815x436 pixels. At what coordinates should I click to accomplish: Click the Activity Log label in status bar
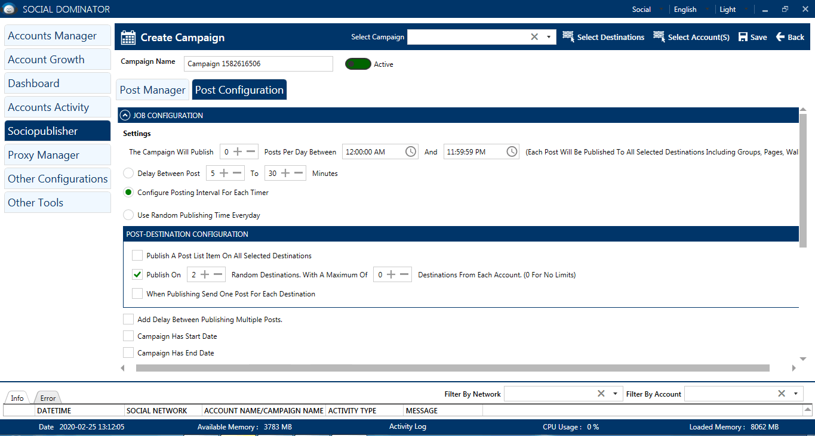click(x=408, y=426)
